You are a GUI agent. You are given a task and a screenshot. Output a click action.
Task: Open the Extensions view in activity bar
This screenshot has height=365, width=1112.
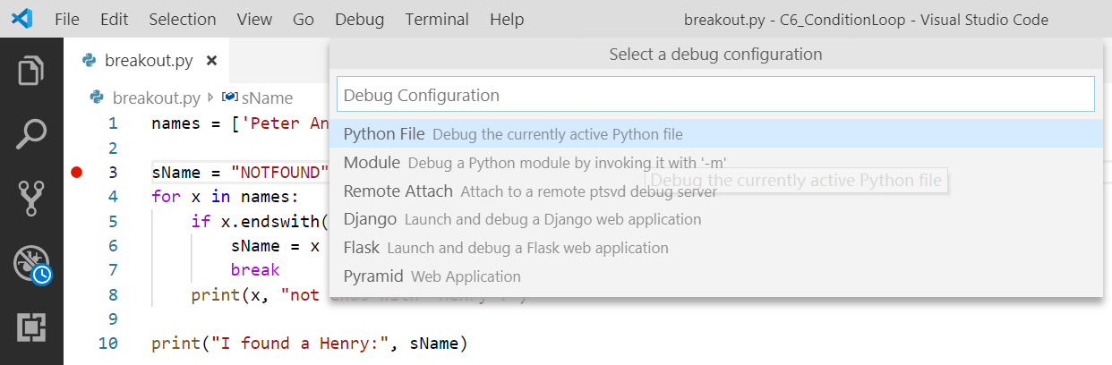(31, 328)
